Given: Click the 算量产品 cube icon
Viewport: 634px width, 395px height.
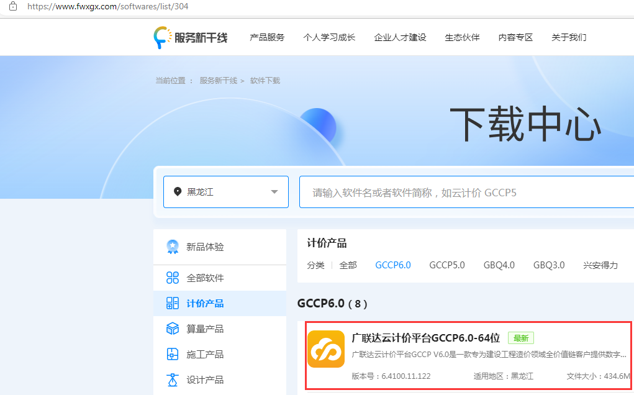Looking at the screenshot, I should [x=173, y=329].
